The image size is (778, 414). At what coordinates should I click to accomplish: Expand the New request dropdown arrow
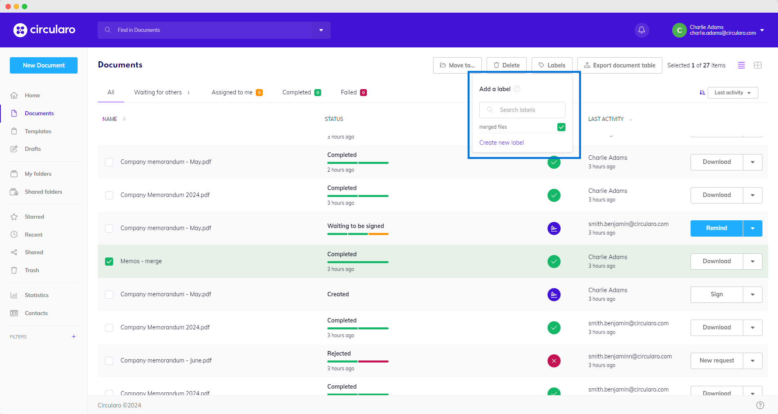[753, 361]
